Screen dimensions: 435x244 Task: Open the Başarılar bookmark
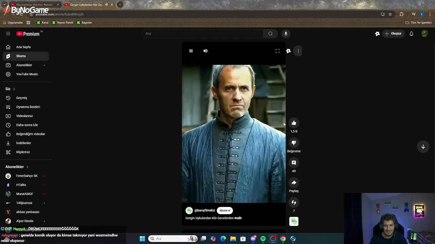(x=84, y=23)
